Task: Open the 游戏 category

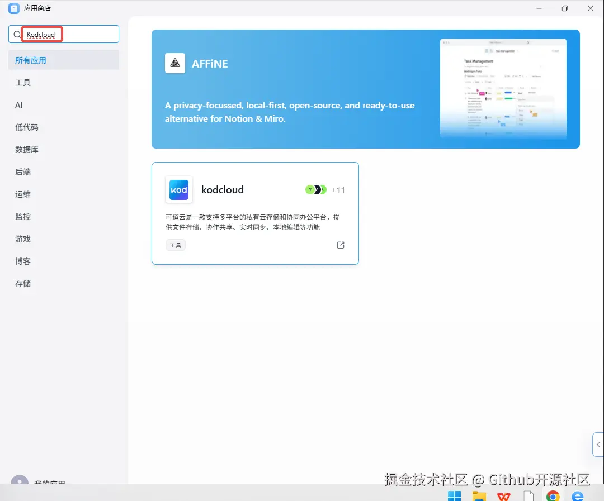Action: (23, 238)
